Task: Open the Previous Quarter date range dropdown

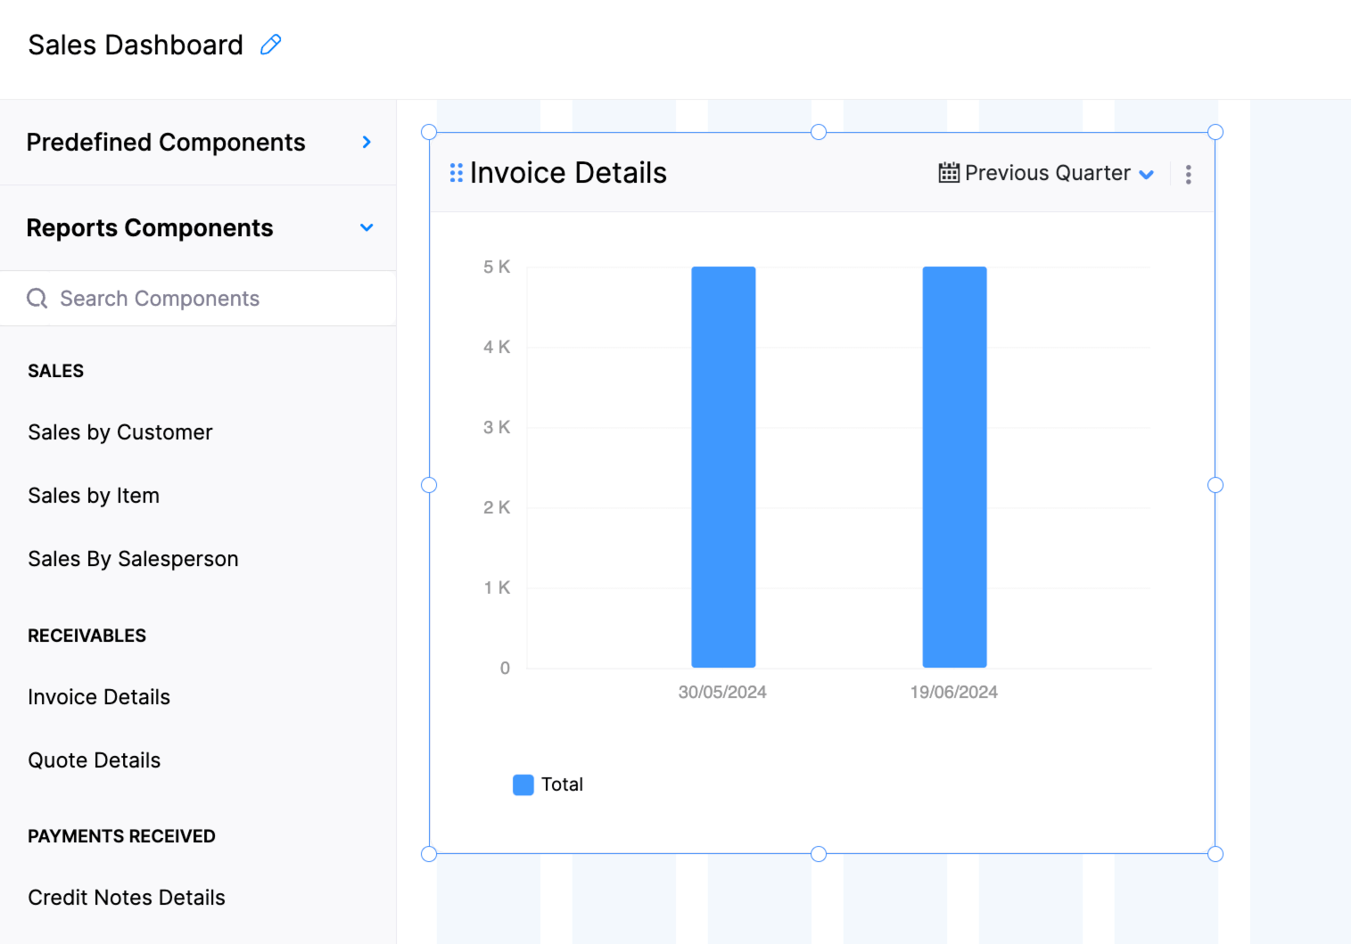Action: (1057, 173)
